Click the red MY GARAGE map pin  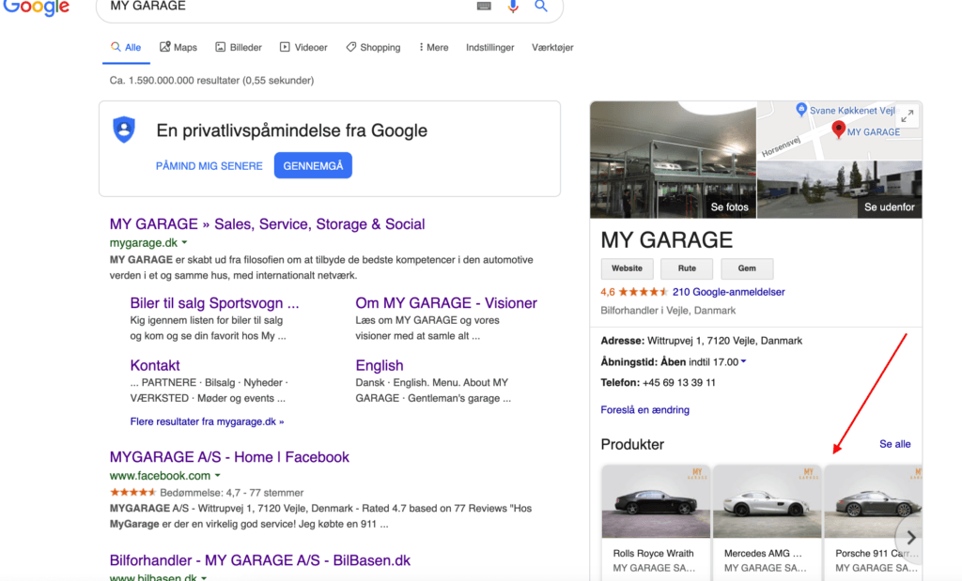click(838, 130)
